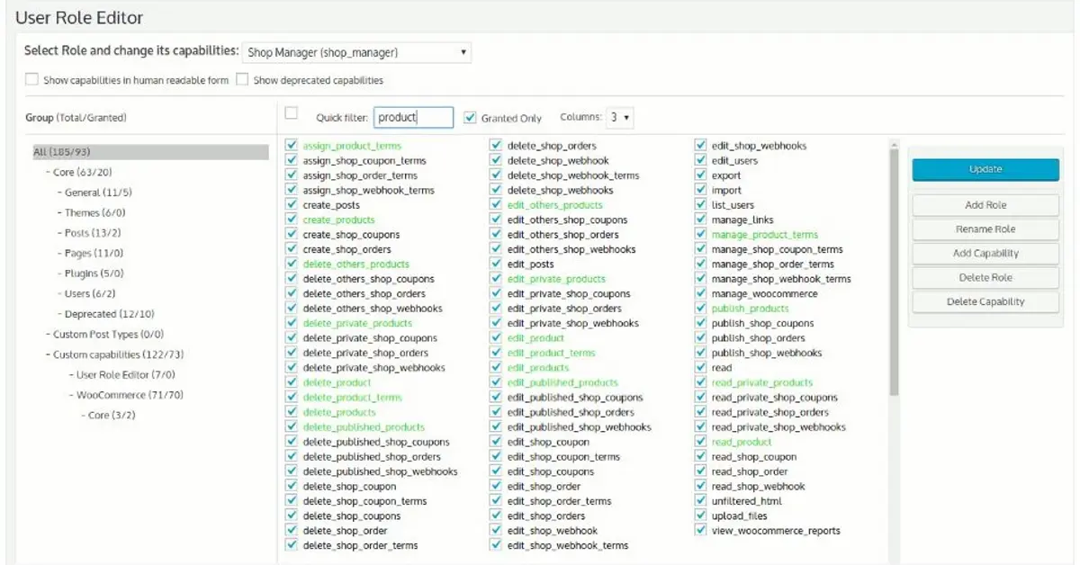Viewport: 1080px width, 565px height.
Task: Click the capabilities list vertical scrollbar
Action: coord(893,270)
